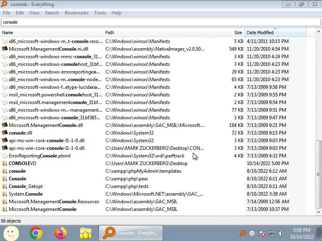This screenshot has width=322, height=241.
Task: Select the System32 api-ms-win-core-console-l1-1-0.dll icon
Action: 5,141
